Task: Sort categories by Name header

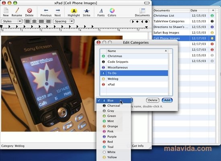Action: pyautogui.click(x=137, y=51)
